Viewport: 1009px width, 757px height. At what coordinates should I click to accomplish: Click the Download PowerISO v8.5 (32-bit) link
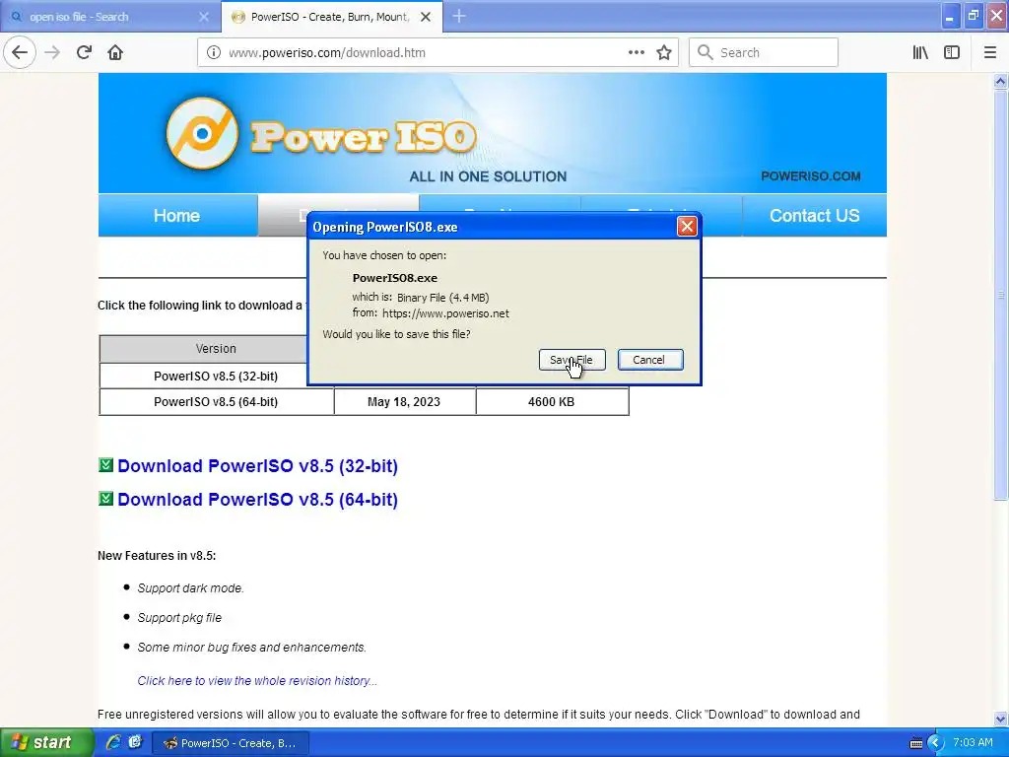tap(257, 466)
